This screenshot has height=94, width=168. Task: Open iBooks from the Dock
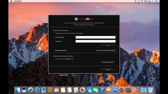(108, 90)
